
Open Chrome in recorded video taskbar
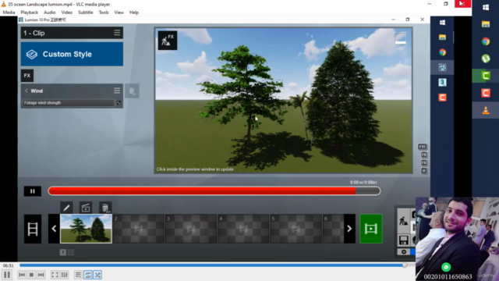[442, 52]
